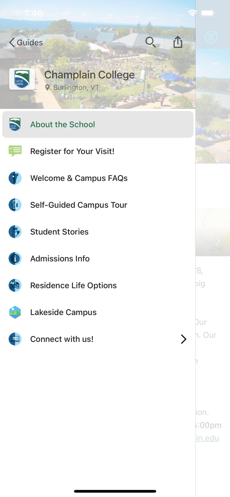Select the Residence Life Options icon

14,285
